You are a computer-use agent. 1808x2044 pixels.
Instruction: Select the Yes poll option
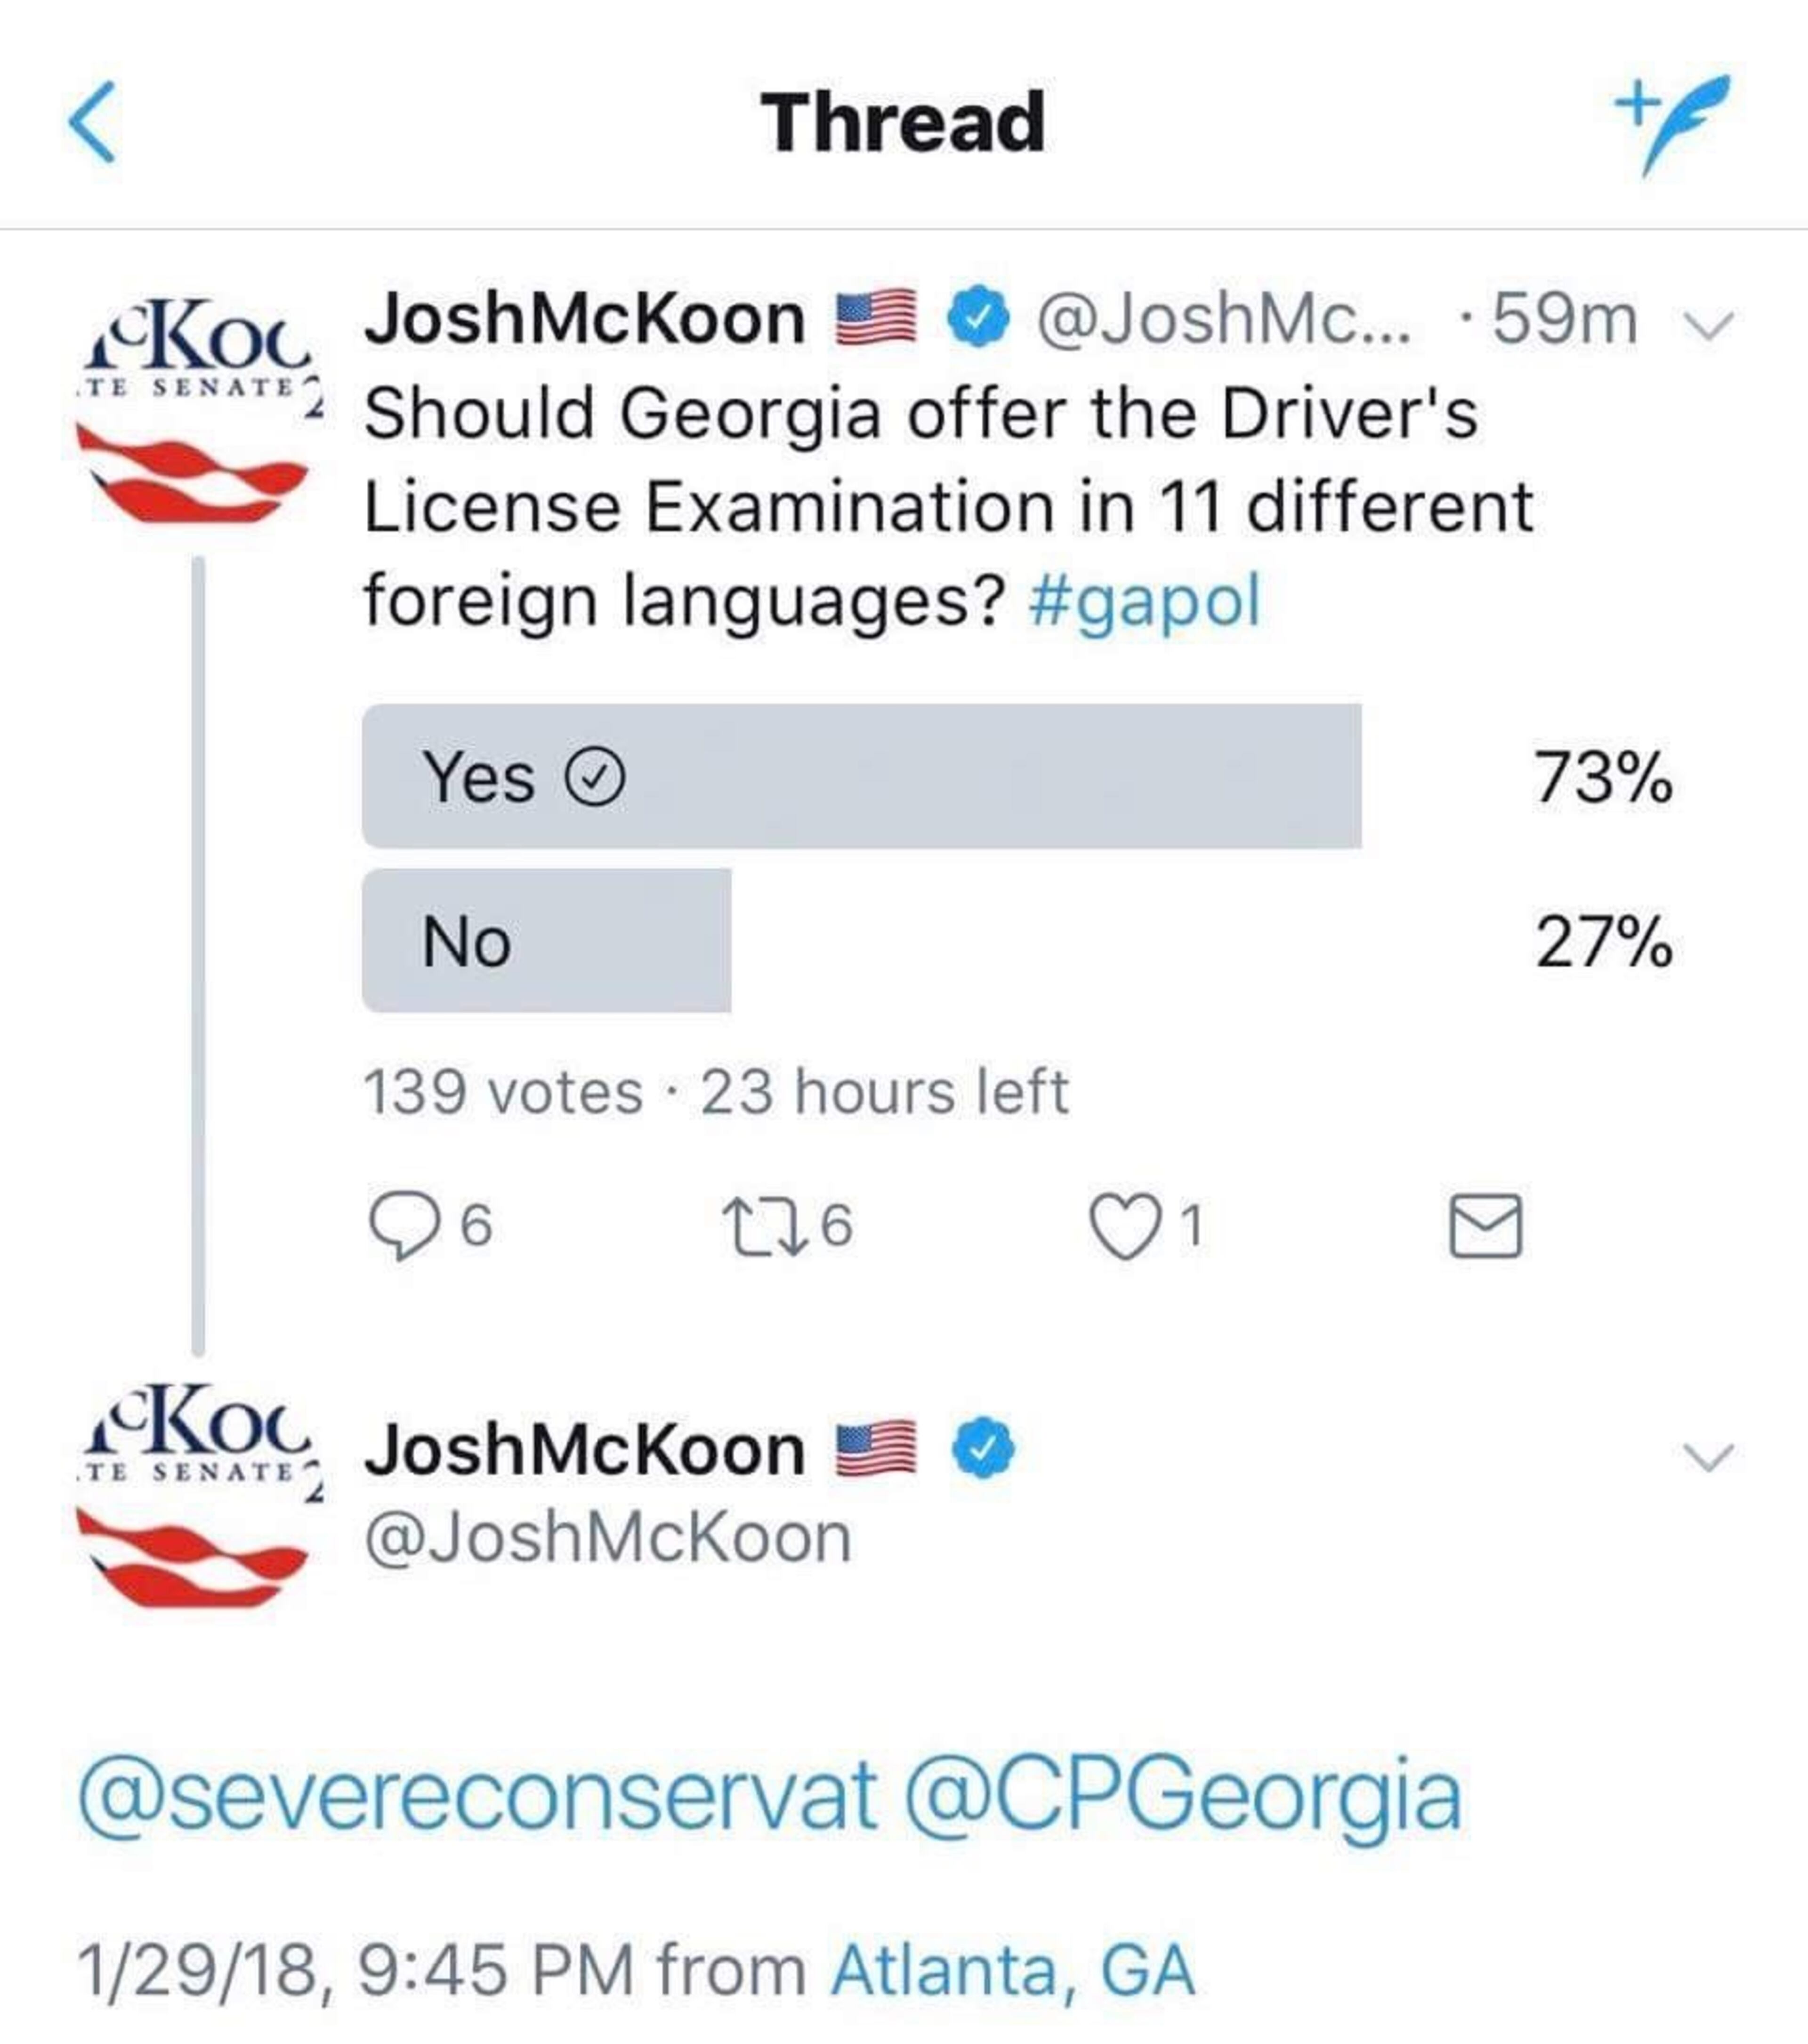click(861, 777)
